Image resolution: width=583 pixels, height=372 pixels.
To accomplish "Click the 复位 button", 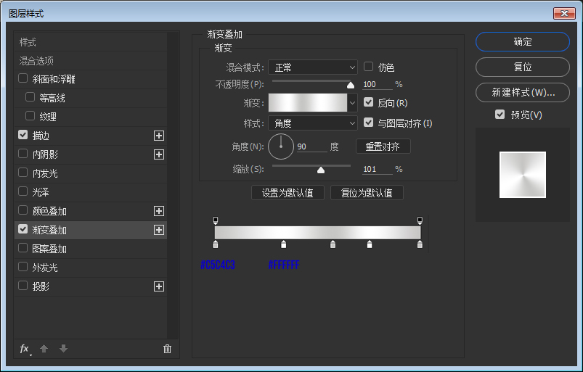I will [523, 67].
